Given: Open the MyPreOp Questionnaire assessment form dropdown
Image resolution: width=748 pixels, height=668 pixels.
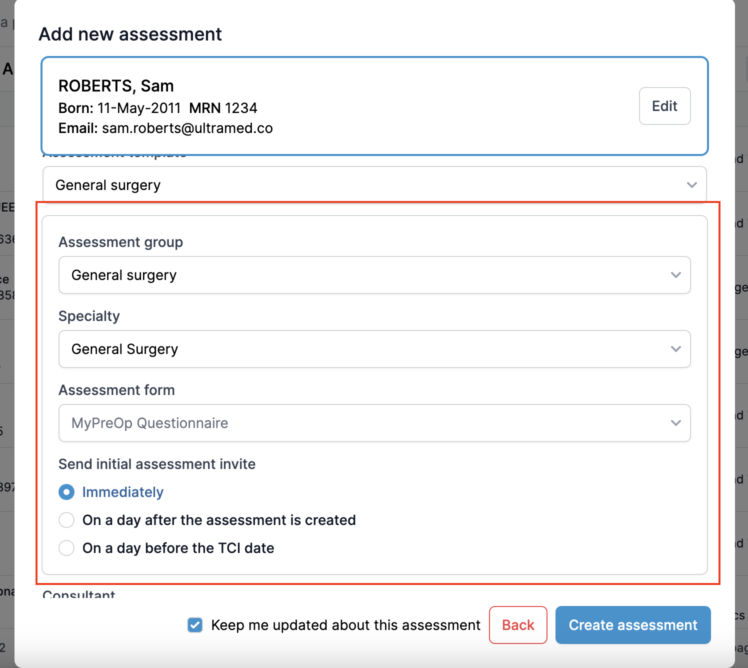Looking at the screenshot, I should pyautogui.click(x=374, y=423).
